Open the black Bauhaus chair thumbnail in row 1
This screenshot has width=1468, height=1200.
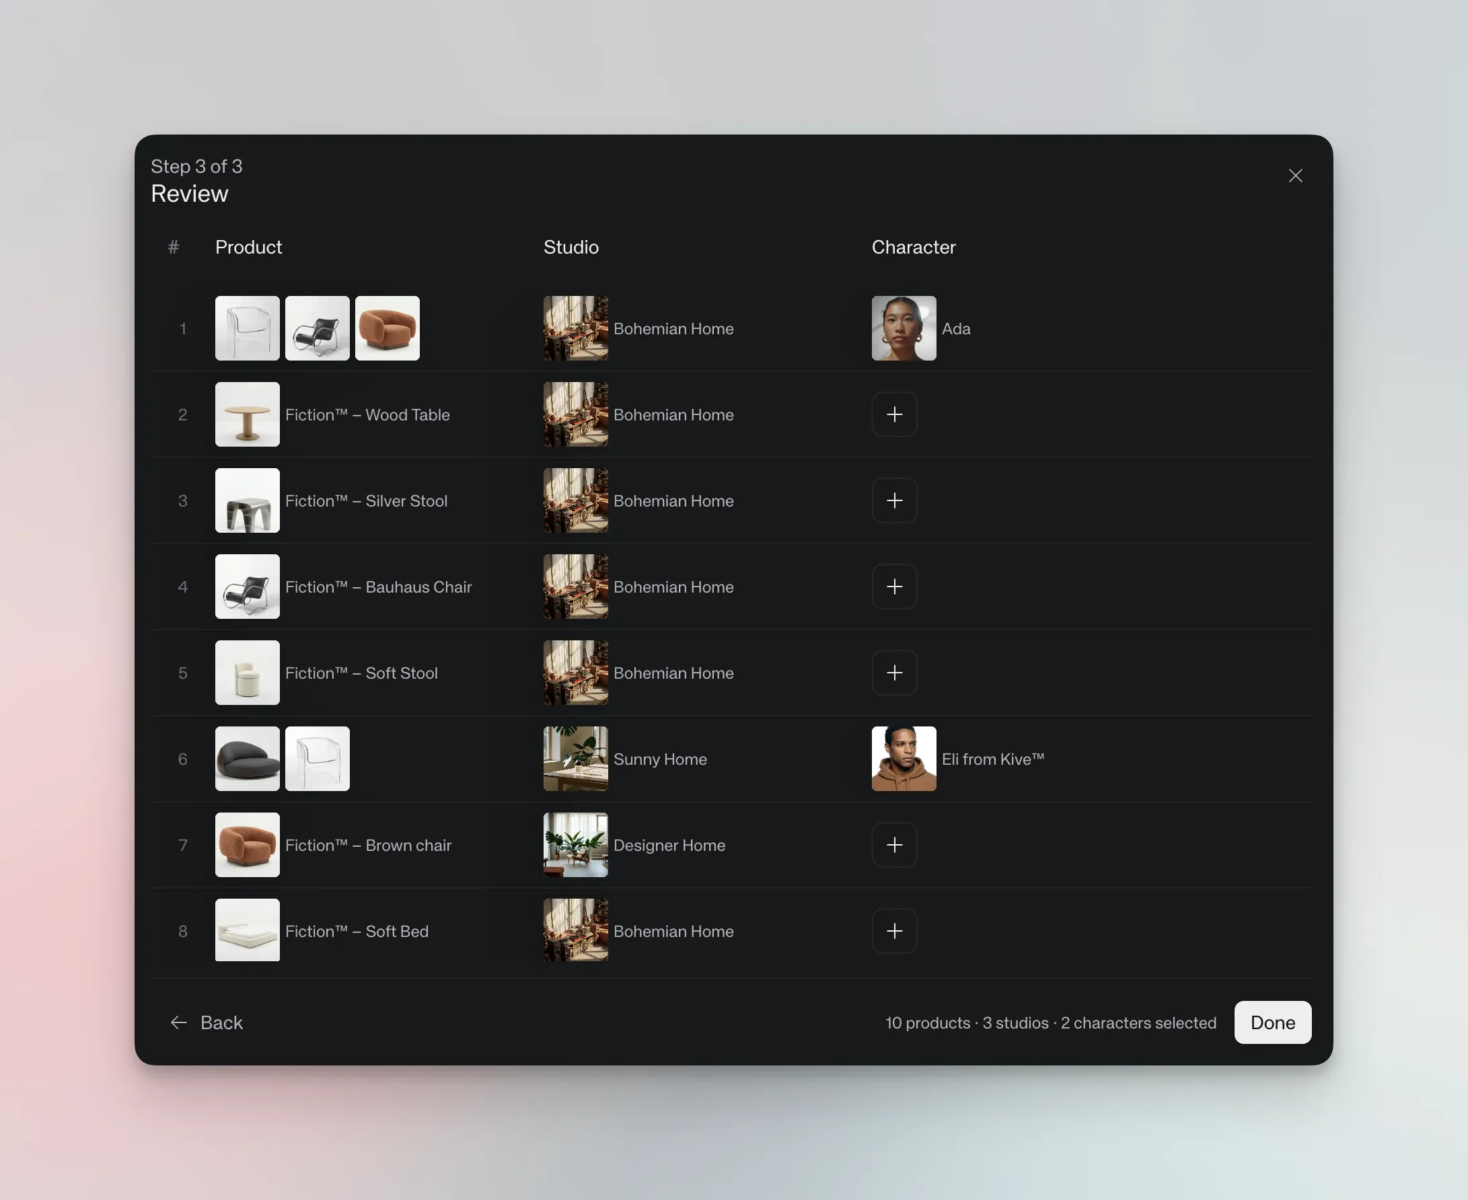(x=318, y=328)
